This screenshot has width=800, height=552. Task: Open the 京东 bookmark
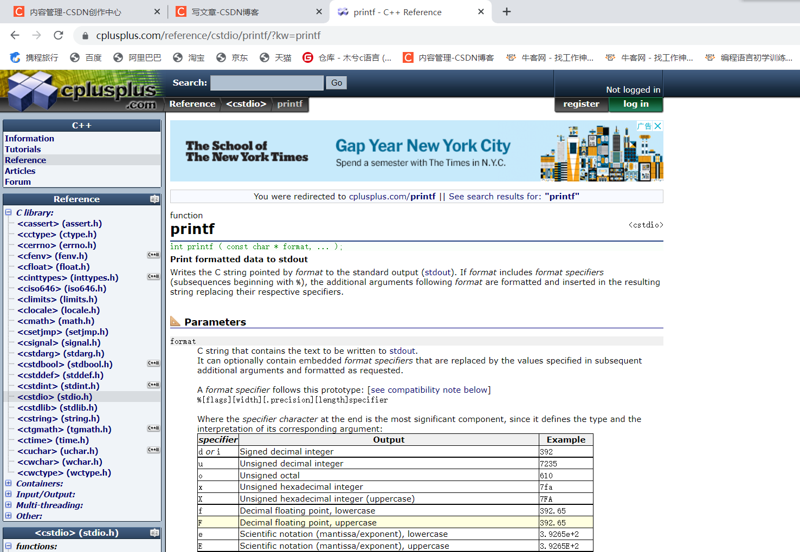(232, 57)
